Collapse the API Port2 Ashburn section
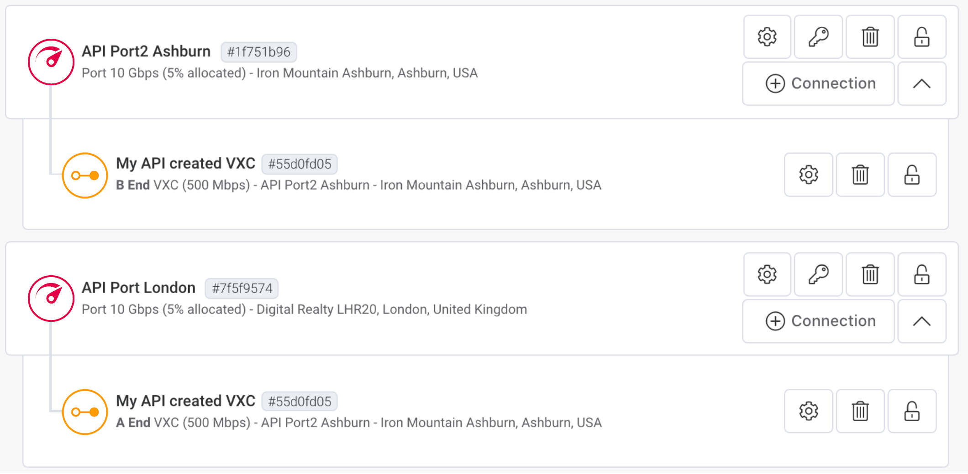 tap(922, 83)
